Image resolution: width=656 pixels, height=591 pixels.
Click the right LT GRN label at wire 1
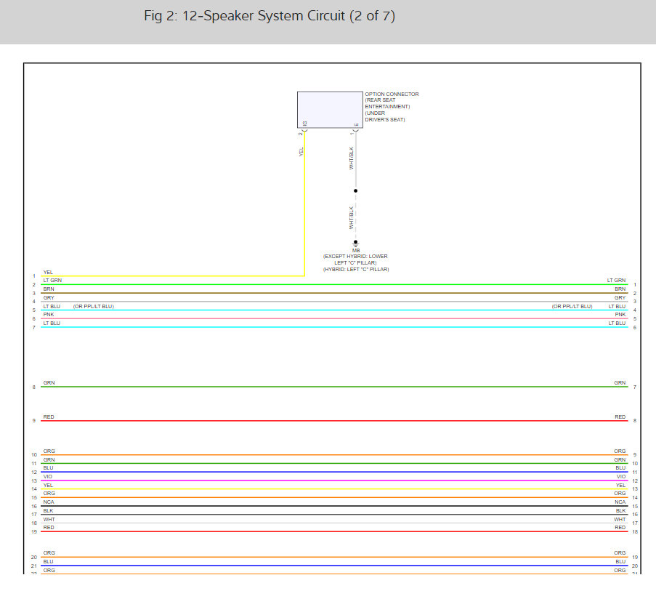coord(616,281)
